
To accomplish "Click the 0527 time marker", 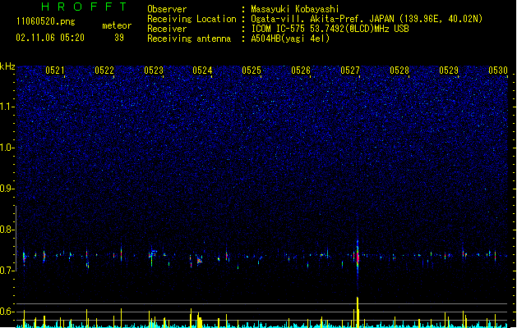I will 350,70.
